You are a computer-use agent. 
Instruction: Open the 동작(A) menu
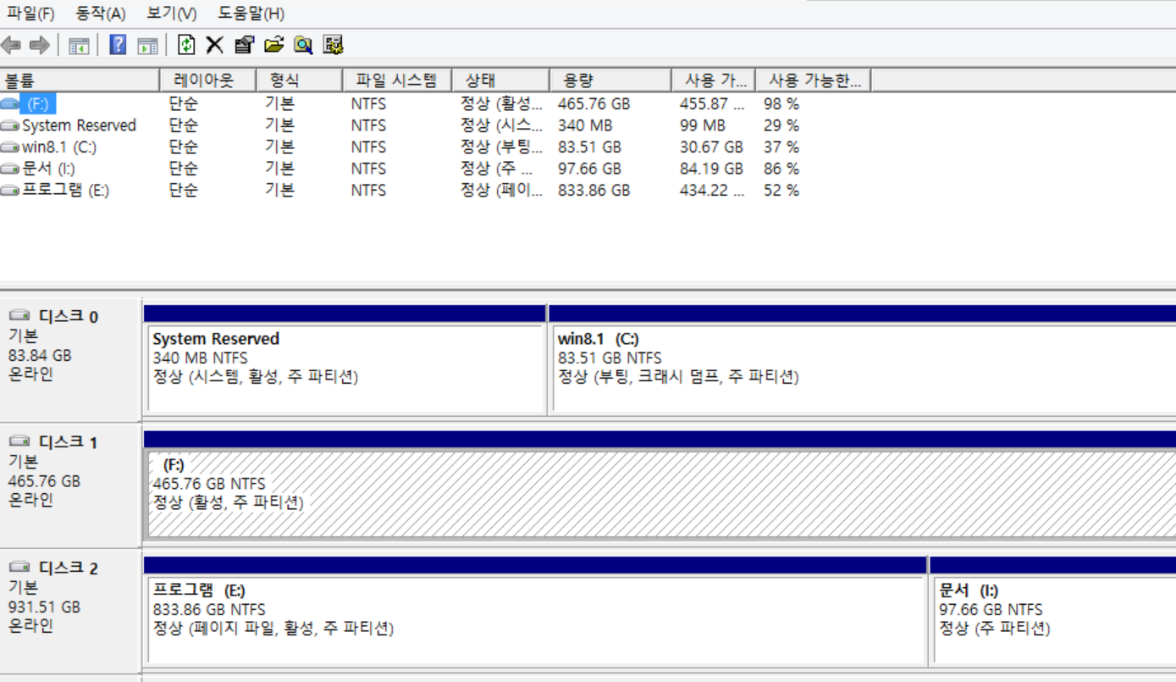coord(101,14)
